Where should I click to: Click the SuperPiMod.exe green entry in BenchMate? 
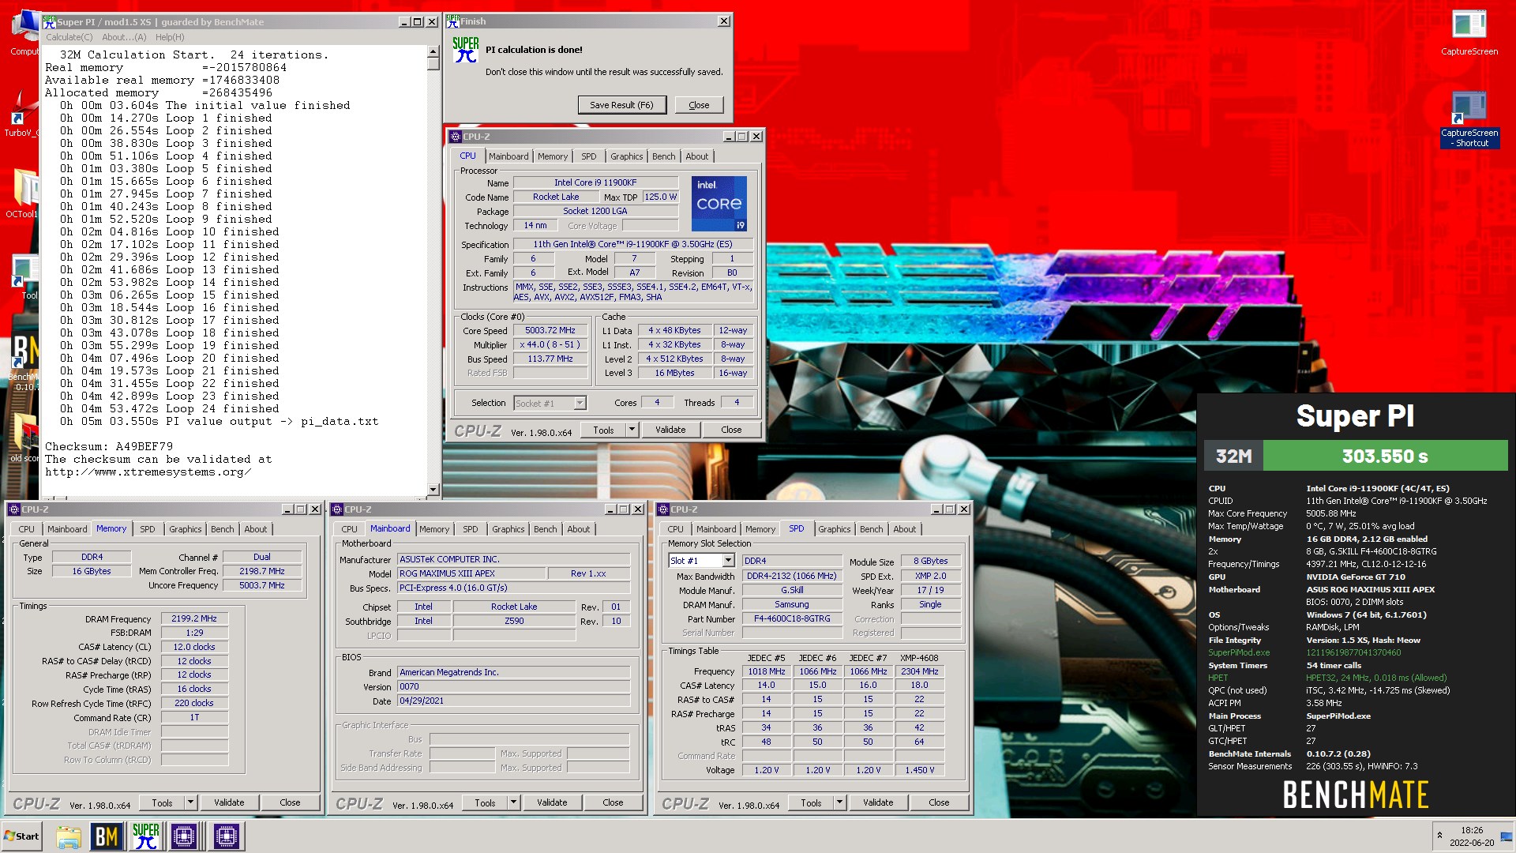tap(1239, 652)
